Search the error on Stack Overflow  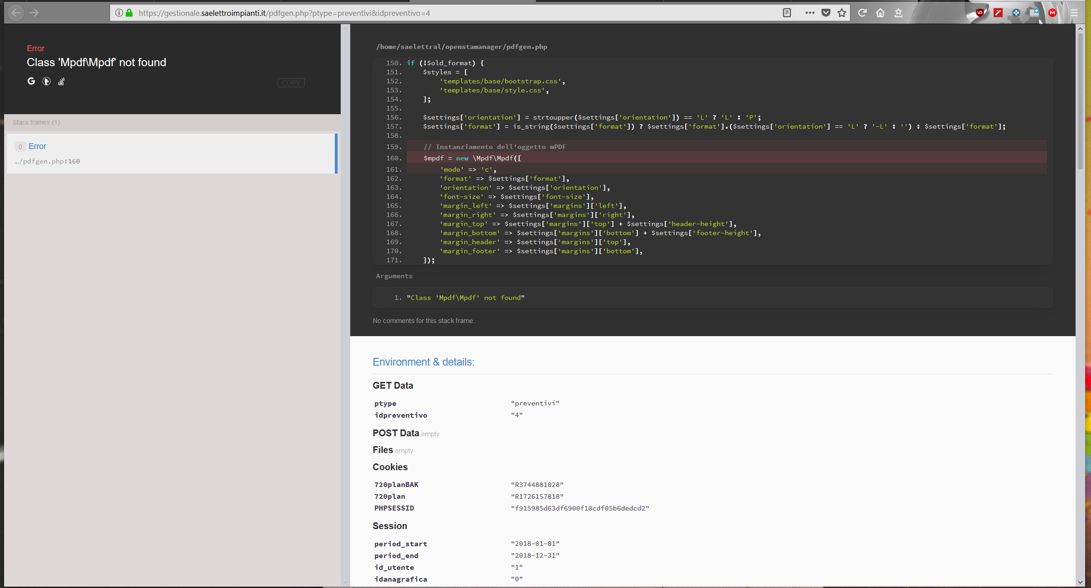[61, 81]
